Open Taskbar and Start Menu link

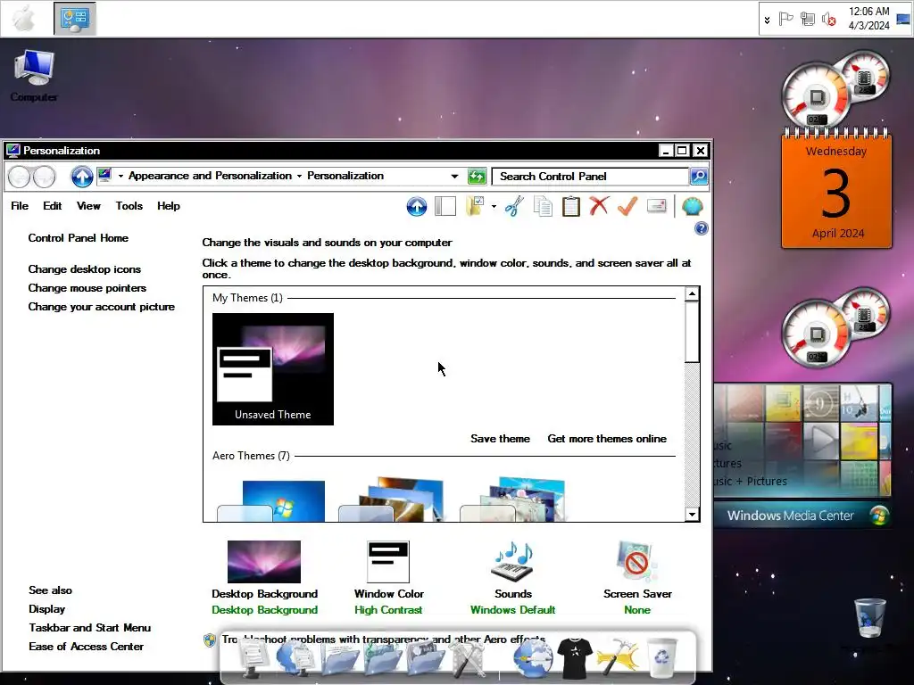tap(90, 627)
